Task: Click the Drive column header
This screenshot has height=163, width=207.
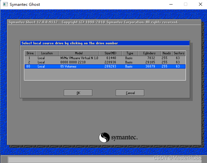Action: pyautogui.click(x=30, y=53)
